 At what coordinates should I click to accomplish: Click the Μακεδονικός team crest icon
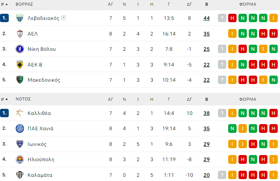point(20,80)
